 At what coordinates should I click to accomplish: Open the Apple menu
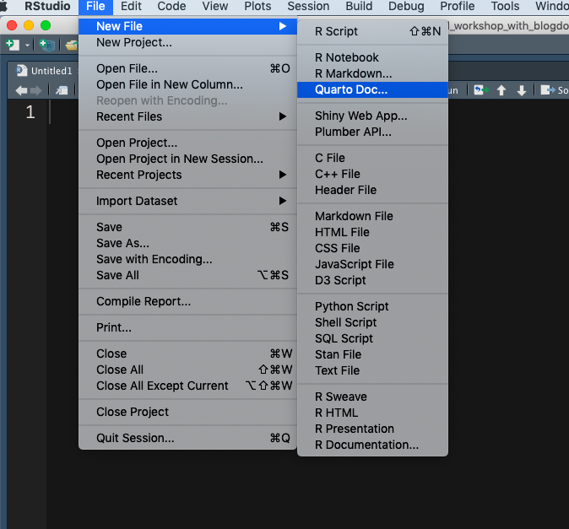point(3,6)
